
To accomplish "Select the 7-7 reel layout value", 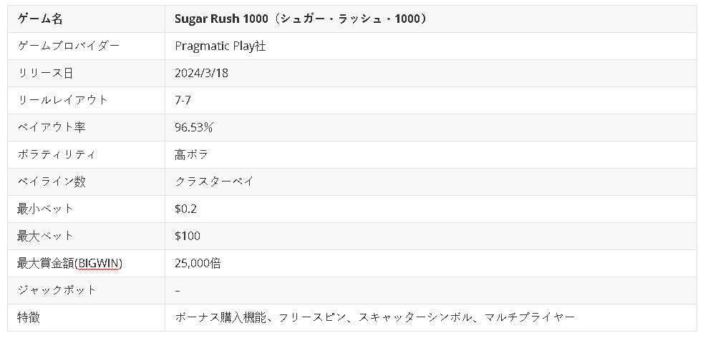I will 183,101.
